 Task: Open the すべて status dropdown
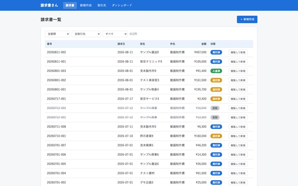coord(115,34)
